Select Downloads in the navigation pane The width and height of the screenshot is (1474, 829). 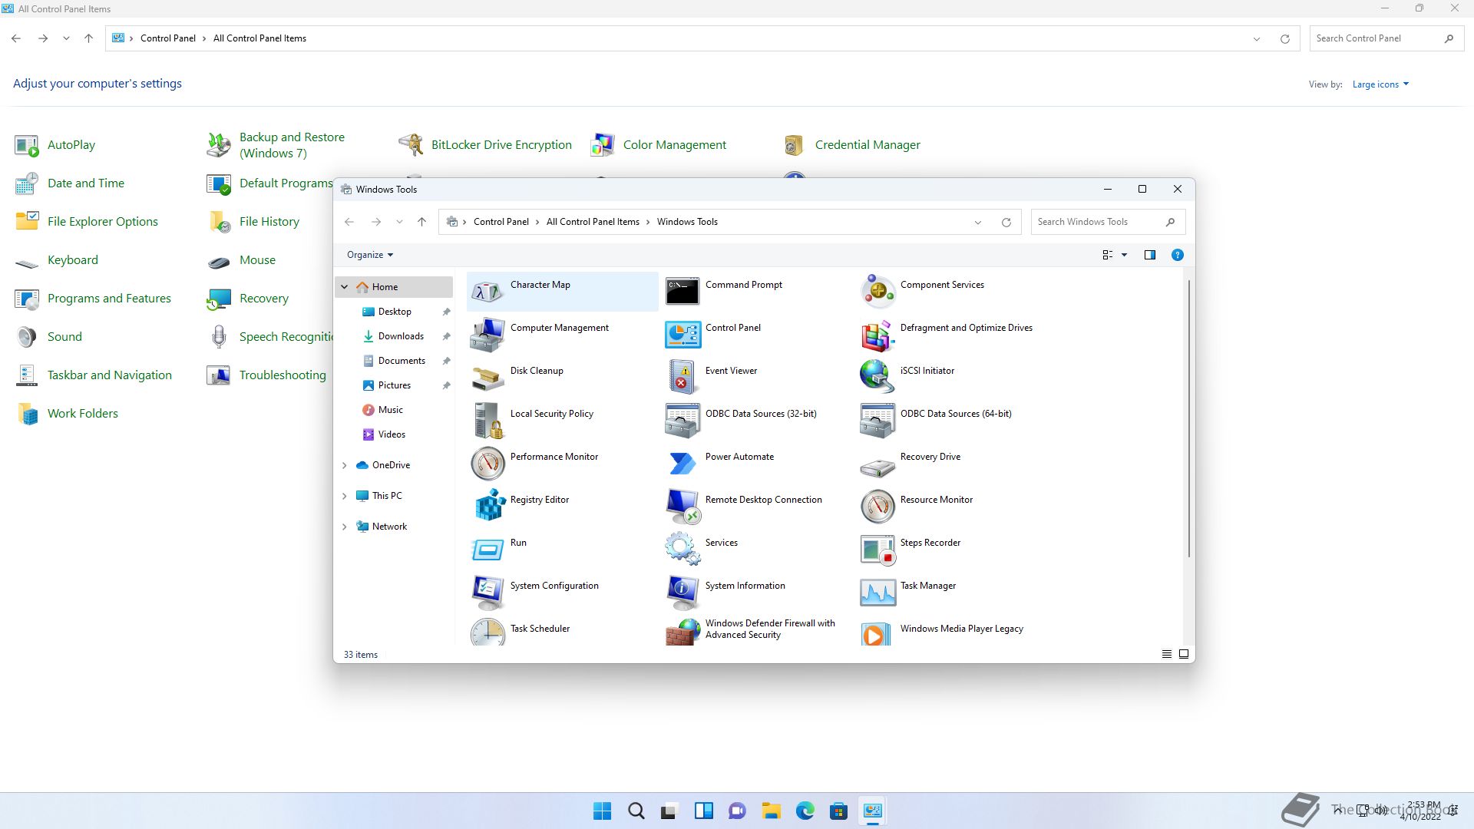coord(402,336)
